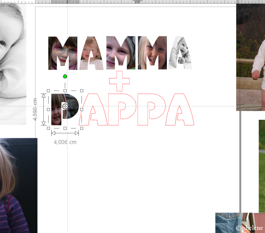Select the black-and-white baby photo at left

(13, 64)
